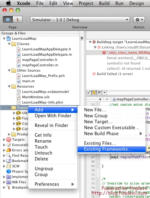Collapse the Classes group
Screen dimensions: 150x198
tap(9, 44)
